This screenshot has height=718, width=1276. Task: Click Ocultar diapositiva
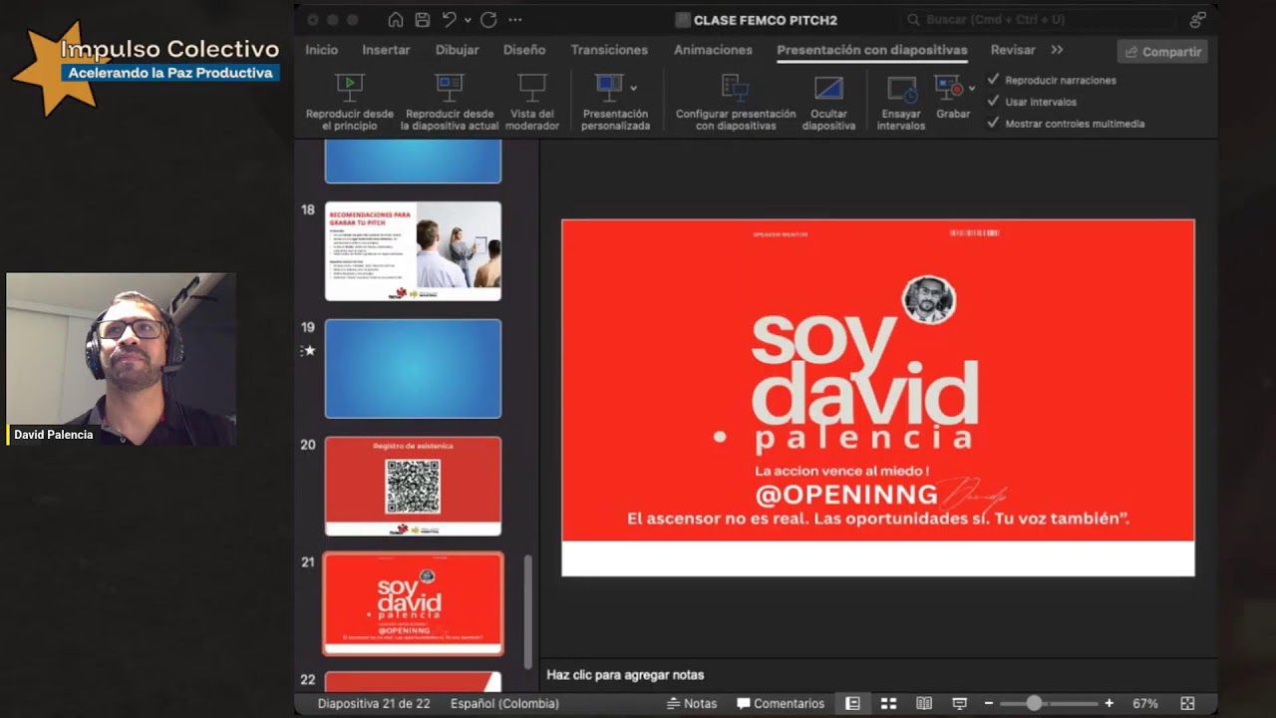pos(828,102)
